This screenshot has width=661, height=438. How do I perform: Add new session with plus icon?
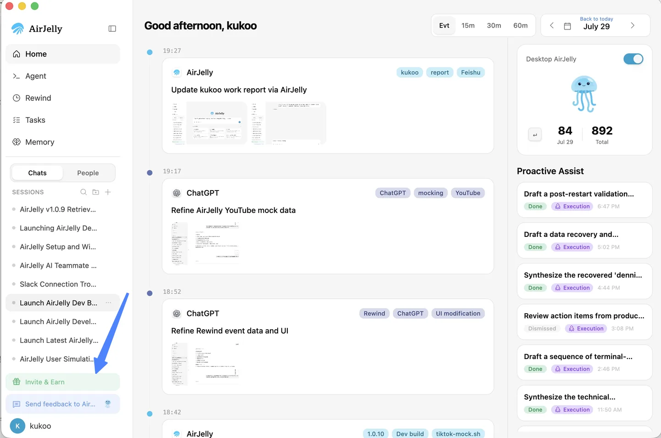(108, 192)
